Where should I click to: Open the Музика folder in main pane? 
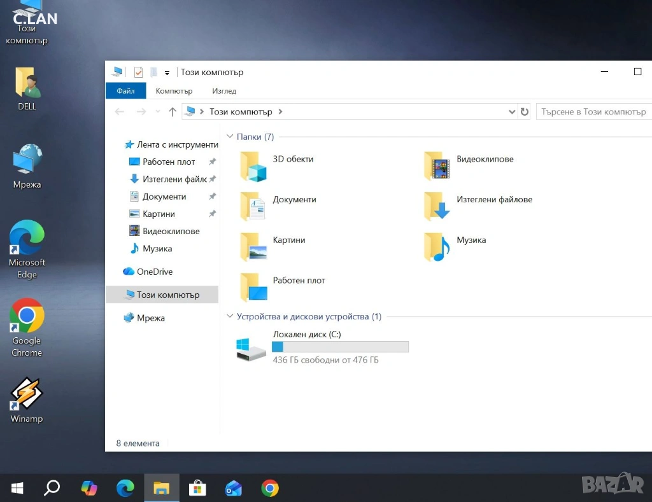pyautogui.click(x=437, y=248)
